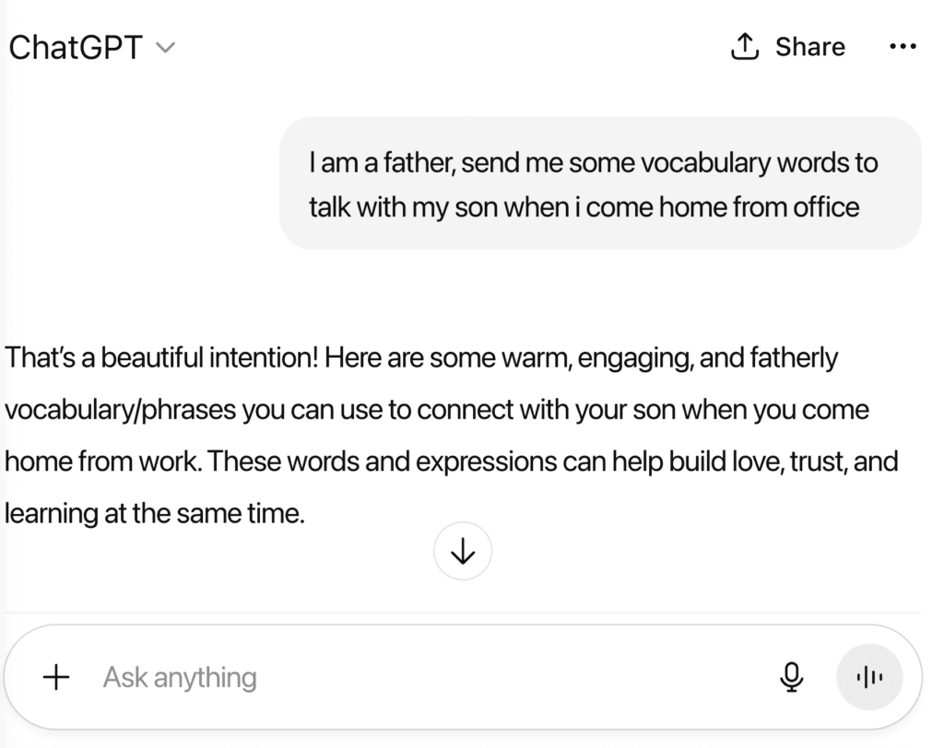Click the text "That's a beautiful intention!"
944x748 pixels.
point(161,358)
